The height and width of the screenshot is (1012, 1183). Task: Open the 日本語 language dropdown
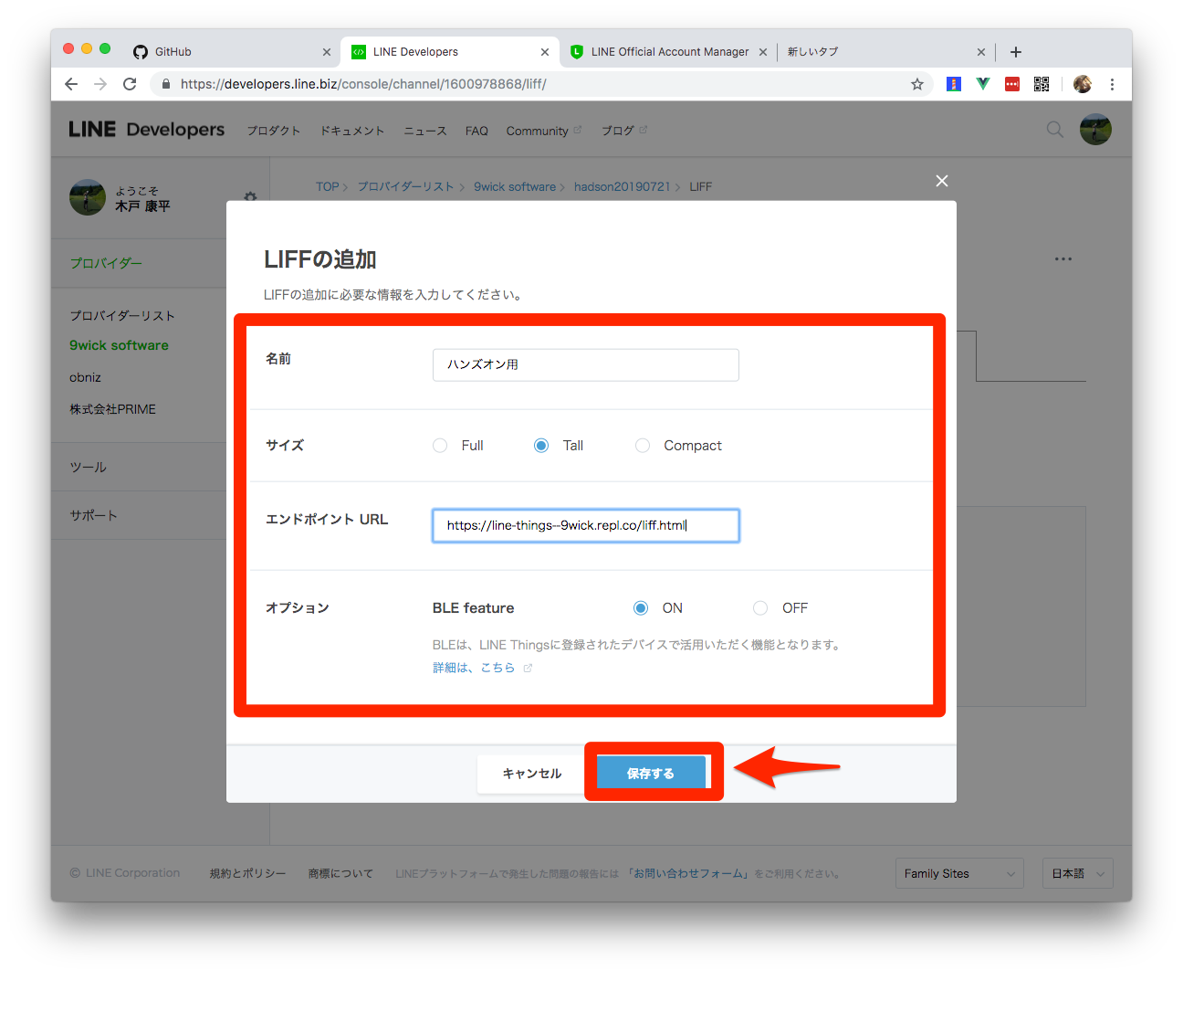click(x=1078, y=874)
